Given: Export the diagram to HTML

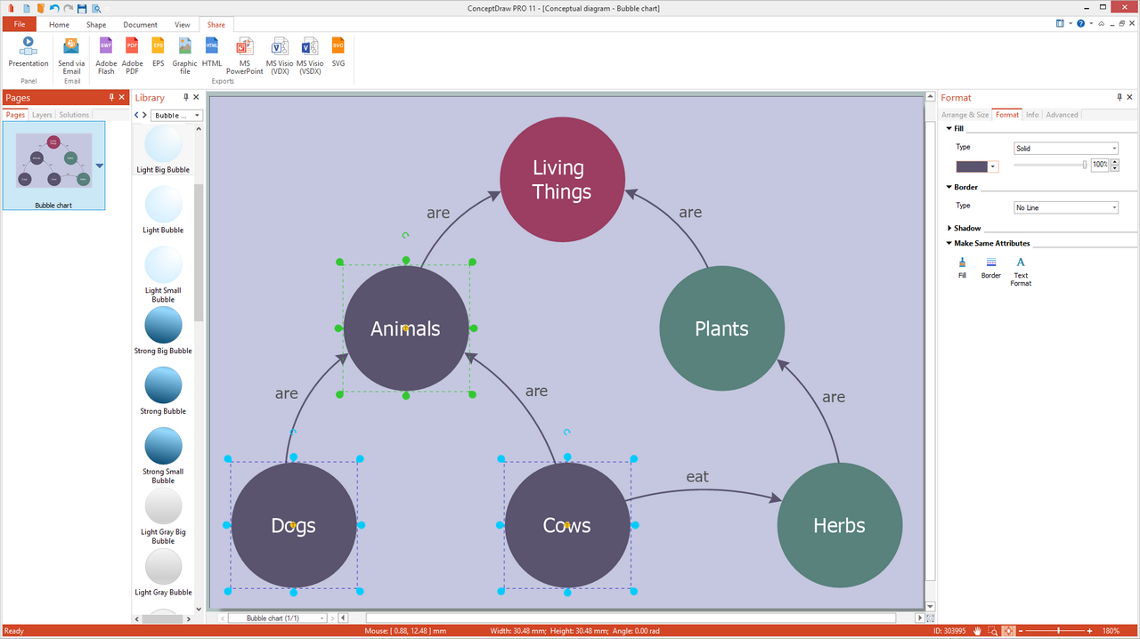Looking at the screenshot, I should coord(212,52).
